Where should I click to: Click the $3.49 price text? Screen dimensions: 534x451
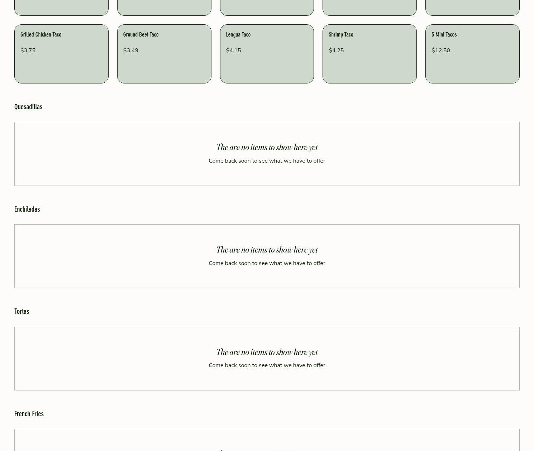130,51
